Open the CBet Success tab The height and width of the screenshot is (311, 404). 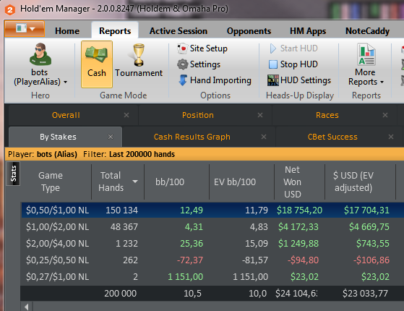pos(332,137)
